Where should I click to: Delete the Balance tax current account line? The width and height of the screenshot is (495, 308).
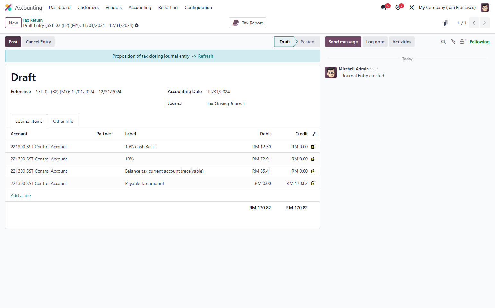click(313, 171)
